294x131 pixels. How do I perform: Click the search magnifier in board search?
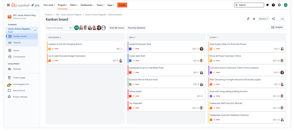pyautogui.click(x=71, y=28)
